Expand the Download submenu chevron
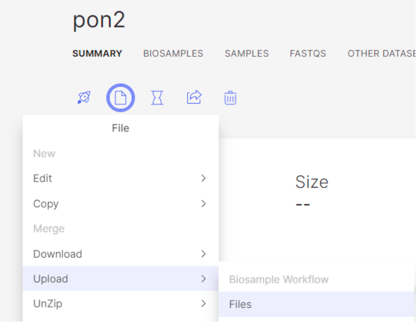416x323 pixels. [x=203, y=254]
